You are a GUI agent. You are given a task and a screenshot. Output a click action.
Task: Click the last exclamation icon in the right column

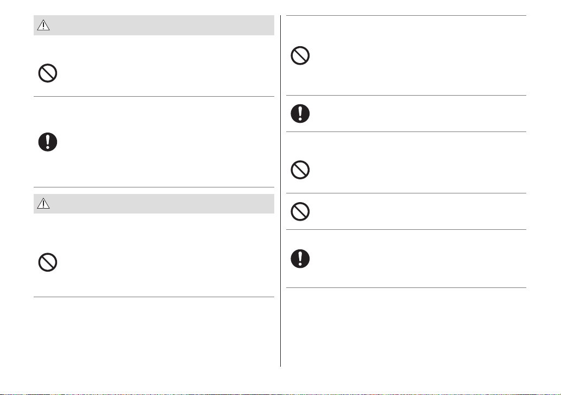click(300, 259)
